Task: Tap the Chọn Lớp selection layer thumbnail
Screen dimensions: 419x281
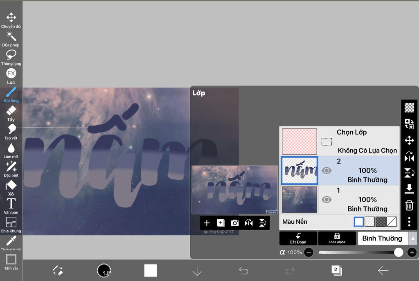Action: click(x=300, y=141)
